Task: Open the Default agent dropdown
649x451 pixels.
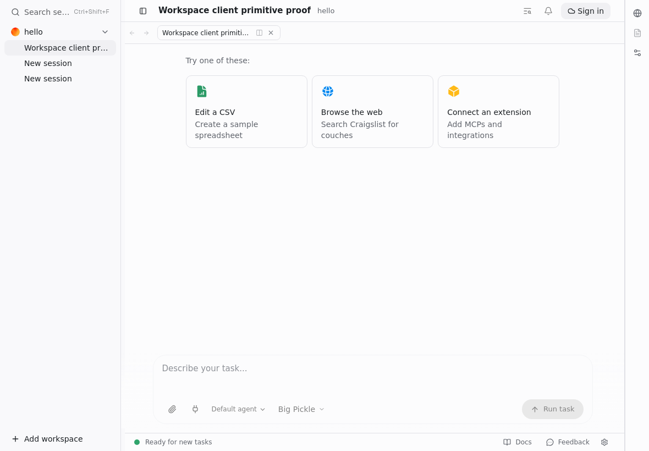Action: [x=238, y=409]
